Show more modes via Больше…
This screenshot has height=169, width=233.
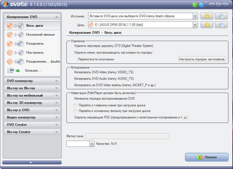click(x=33, y=70)
